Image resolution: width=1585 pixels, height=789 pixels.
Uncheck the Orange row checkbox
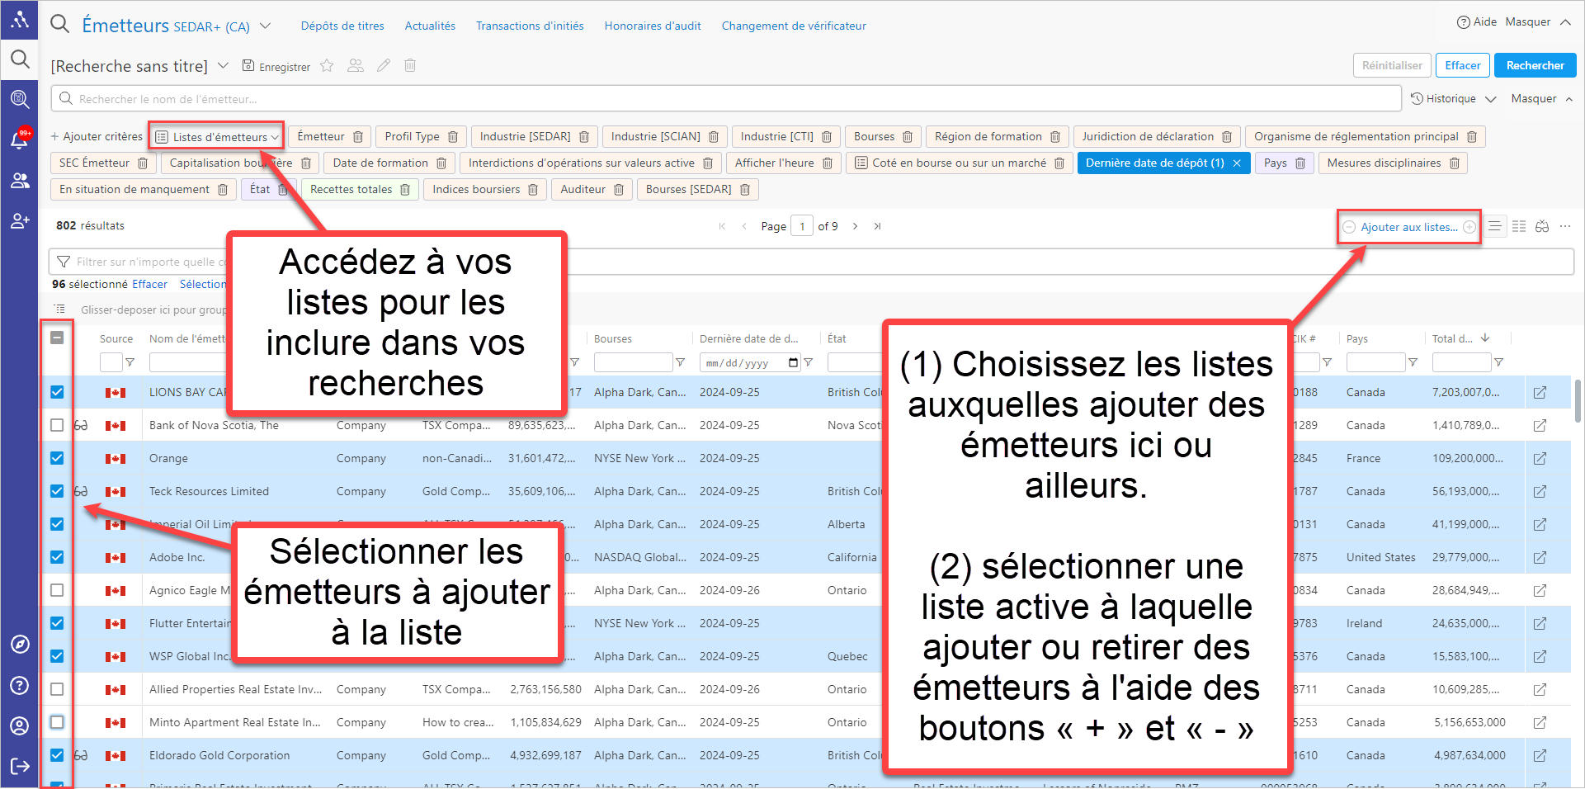(x=57, y=458)
